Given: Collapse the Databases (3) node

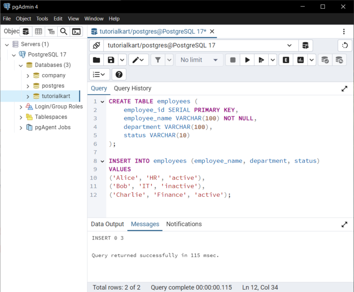Looking at the screenshot, I should [x=21, y=65].
